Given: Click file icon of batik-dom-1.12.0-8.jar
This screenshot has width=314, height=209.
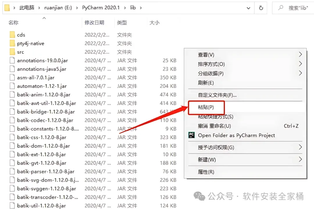Looking at the screenshot, I should (12, 146).
